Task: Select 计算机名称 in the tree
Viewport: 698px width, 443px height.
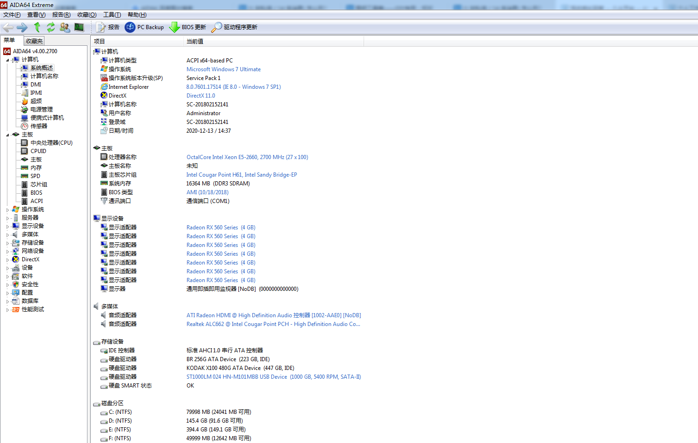Action: [x=44, y=76]
